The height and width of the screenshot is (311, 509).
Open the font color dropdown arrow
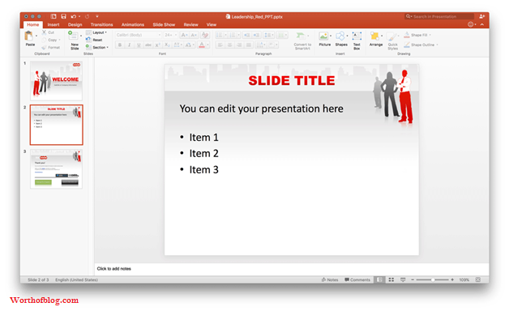[207, 45]
